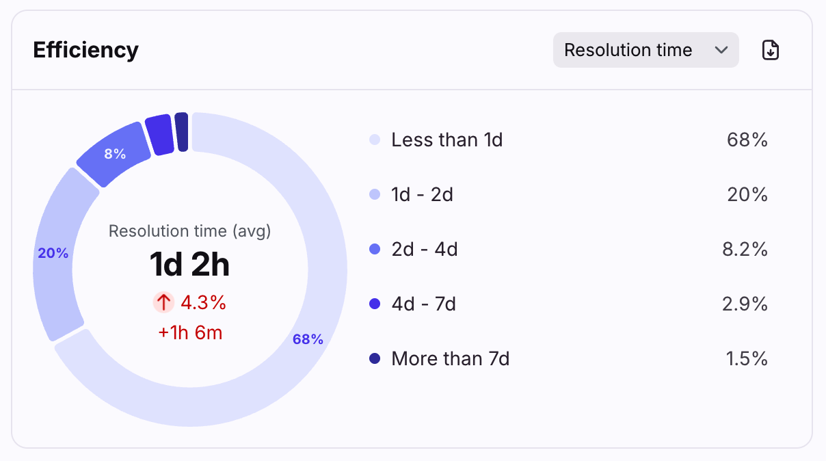826x461 pixels.
Task: Click the 4d - 7d legend dot
Action: pos(375,304)
